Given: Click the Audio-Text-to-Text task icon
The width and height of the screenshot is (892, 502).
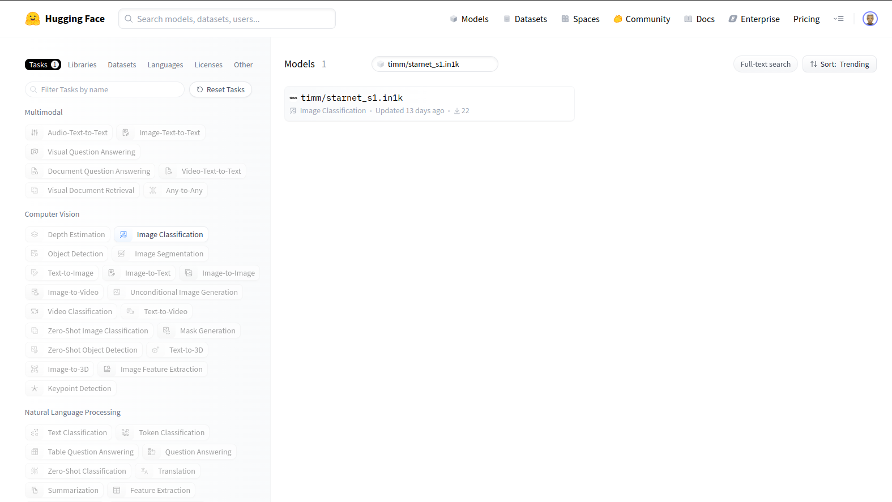Looking at the screenshot, I should [35, 132].
